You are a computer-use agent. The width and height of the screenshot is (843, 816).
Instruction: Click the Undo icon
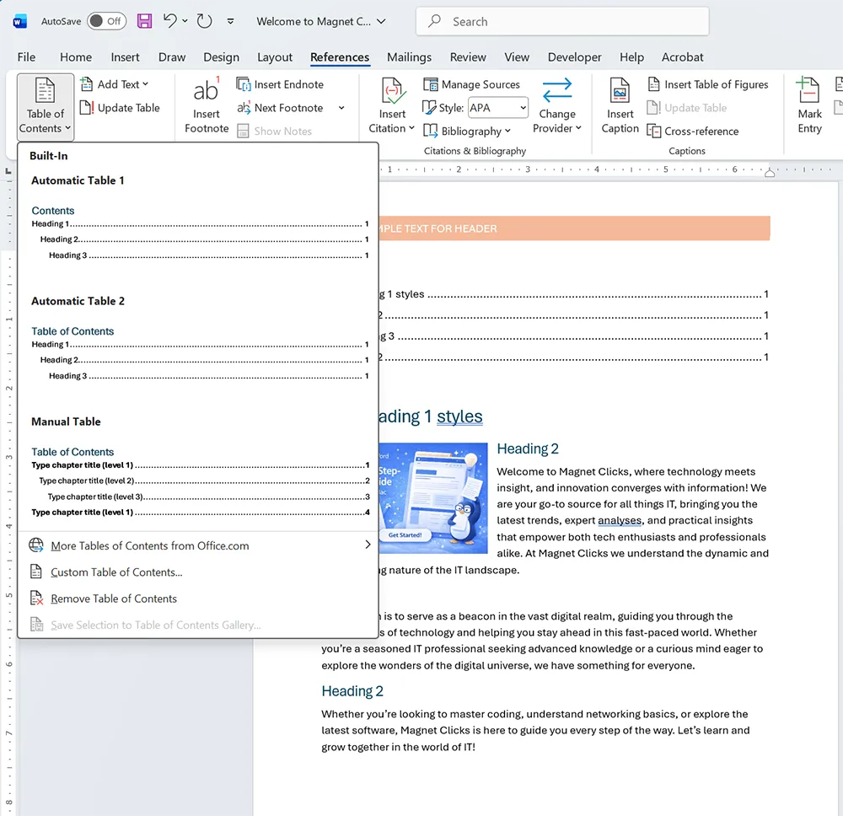(171, 21)
